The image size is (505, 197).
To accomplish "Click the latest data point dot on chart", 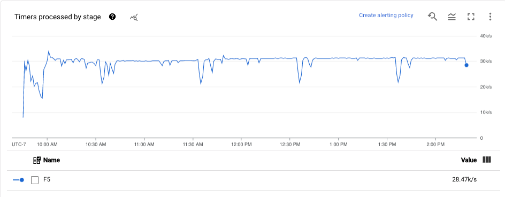I will tap(466, 65).
